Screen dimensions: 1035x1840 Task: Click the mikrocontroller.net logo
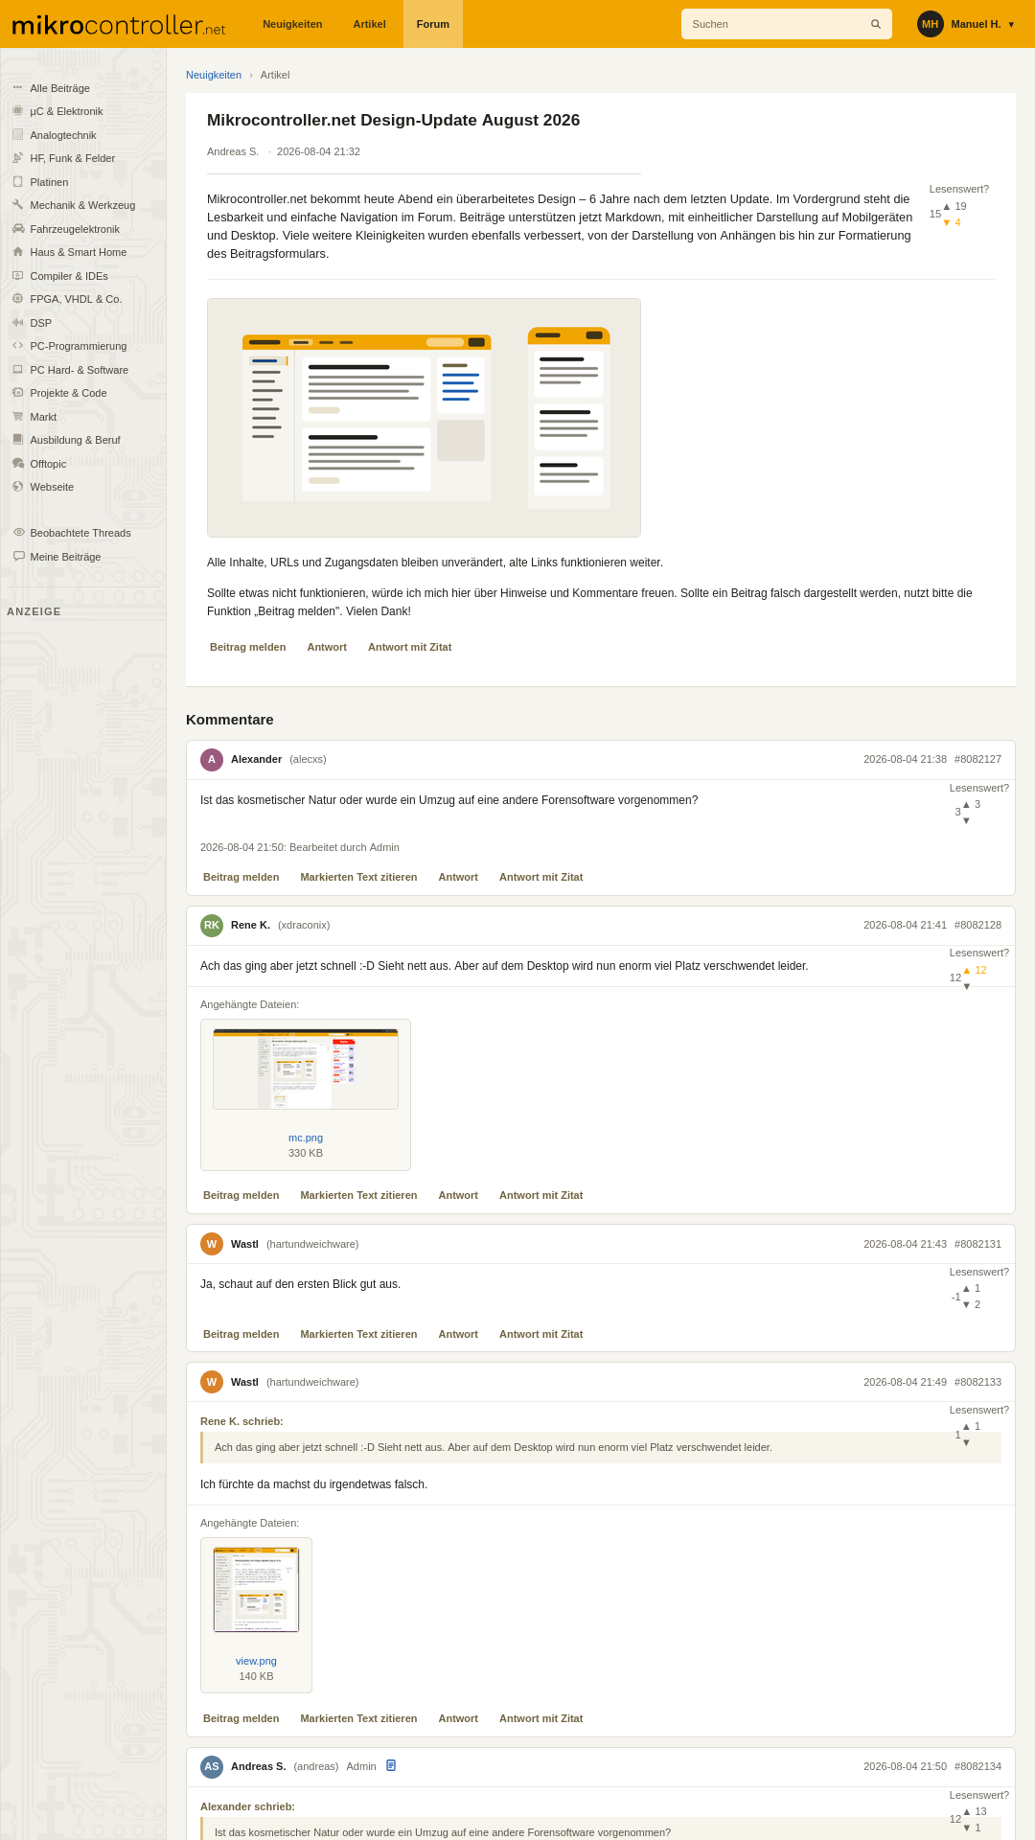(x=118, y=25)
